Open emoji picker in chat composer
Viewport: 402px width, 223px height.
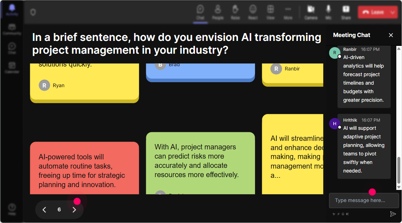coord(343,214)
